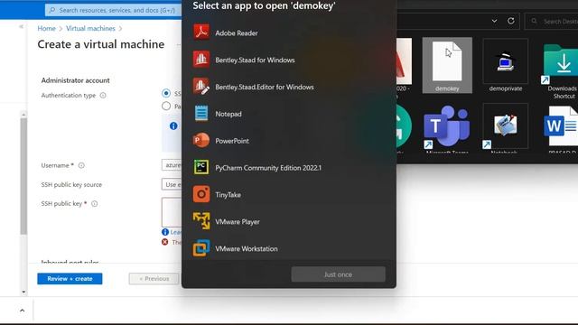
Task: Select the Notepad app icon
Action: (201, 113)
